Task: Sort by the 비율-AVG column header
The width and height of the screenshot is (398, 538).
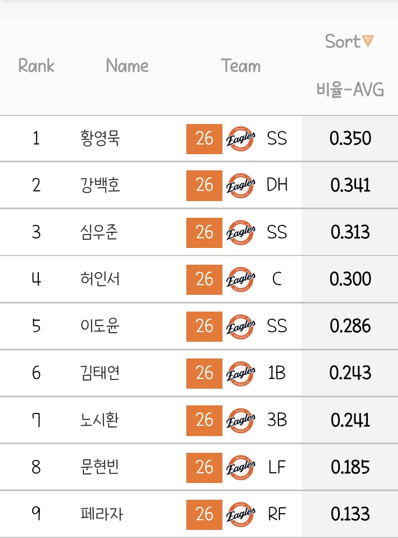Action: pos(350,90)
